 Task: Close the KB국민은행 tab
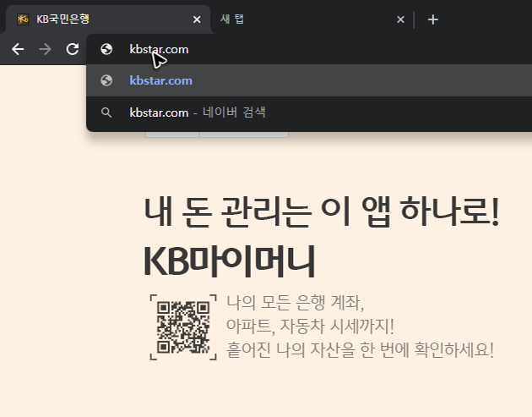[x=197, y=19]
